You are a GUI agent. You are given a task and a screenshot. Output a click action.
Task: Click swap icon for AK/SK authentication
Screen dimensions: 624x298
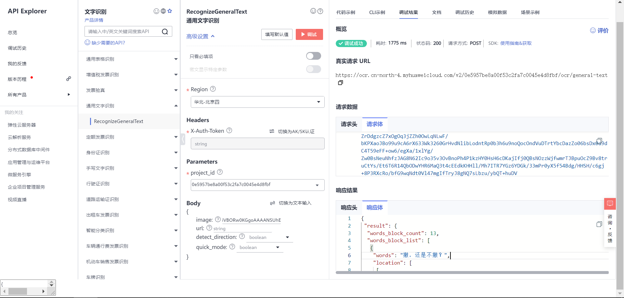(x=272, y=131)
